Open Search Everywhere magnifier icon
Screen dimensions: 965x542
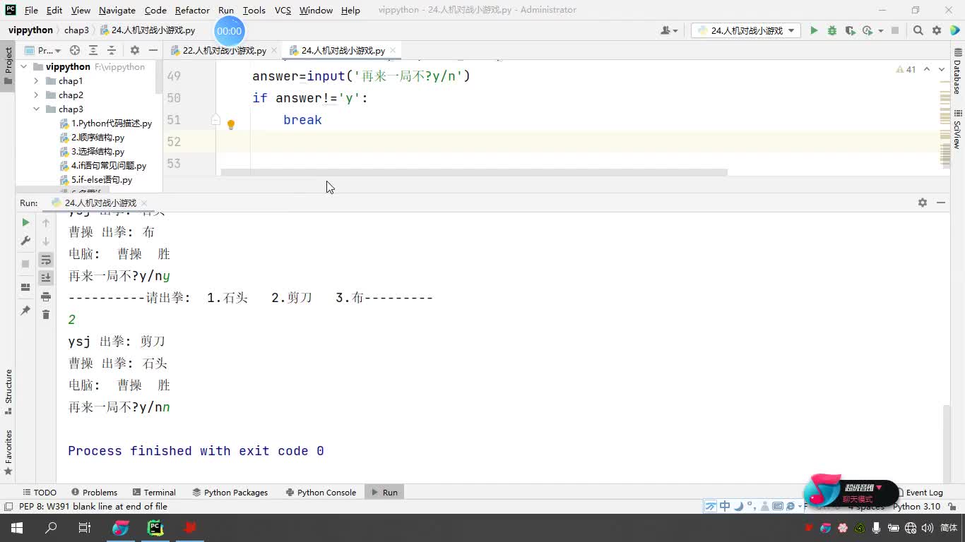pyautogui.click(x=918, y=30)
